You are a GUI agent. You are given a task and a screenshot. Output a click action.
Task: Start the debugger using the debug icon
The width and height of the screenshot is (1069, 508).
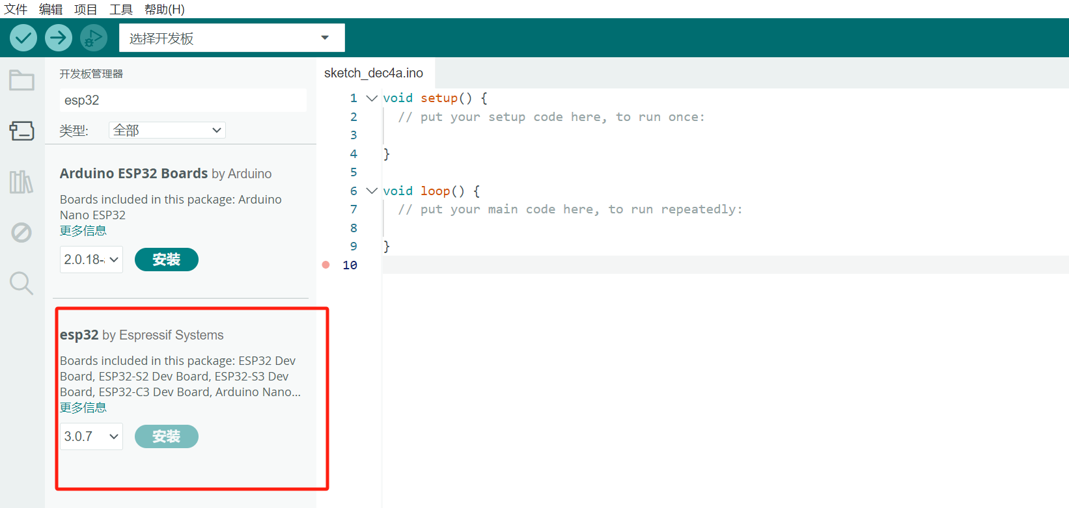click(x=94, y=38)
